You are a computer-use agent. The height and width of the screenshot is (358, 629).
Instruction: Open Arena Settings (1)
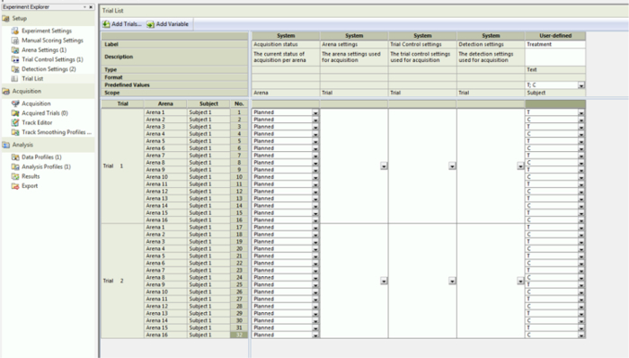pyautogui.click(x=44, y=49)
